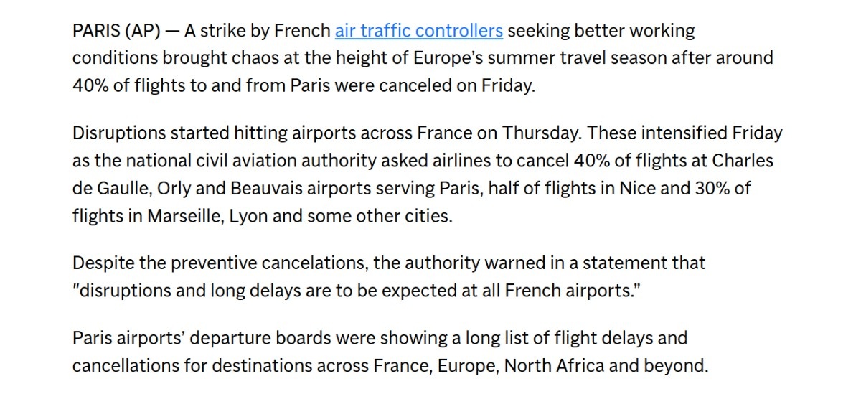Click the phrase 'seeking better working' in the first line
Screen dimensions: 861x394
click(x=601, y=32)
